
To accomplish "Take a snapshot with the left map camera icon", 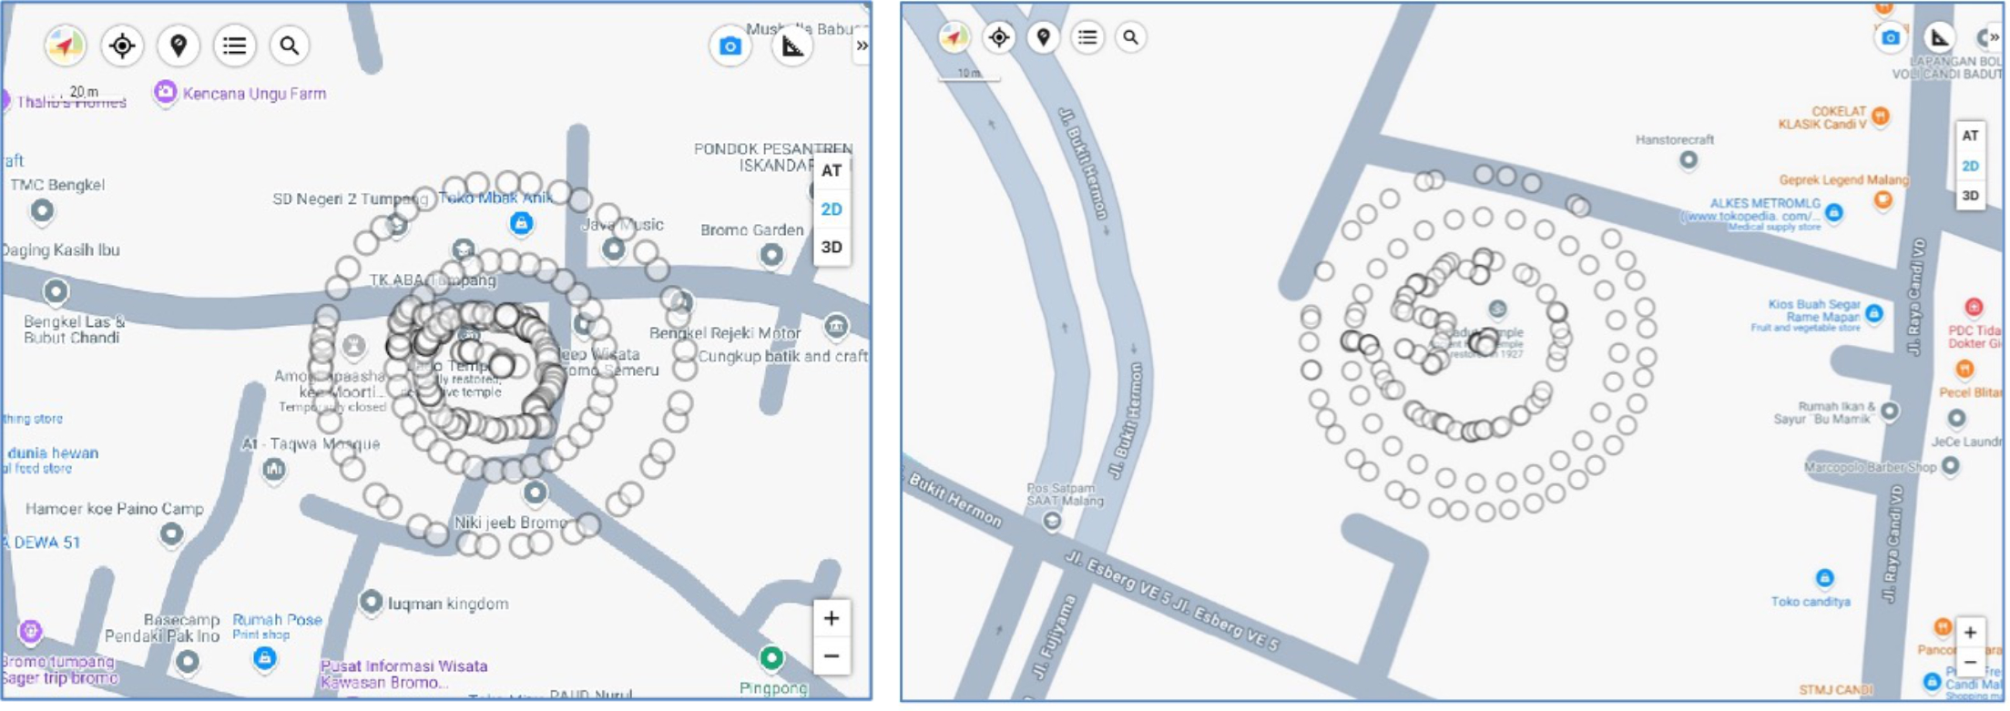I will tap(730, 46).
